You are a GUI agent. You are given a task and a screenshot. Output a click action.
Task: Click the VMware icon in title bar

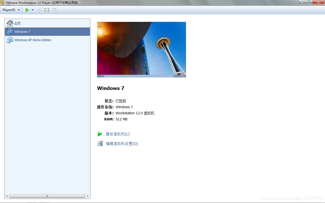click(x=2, y=3)
